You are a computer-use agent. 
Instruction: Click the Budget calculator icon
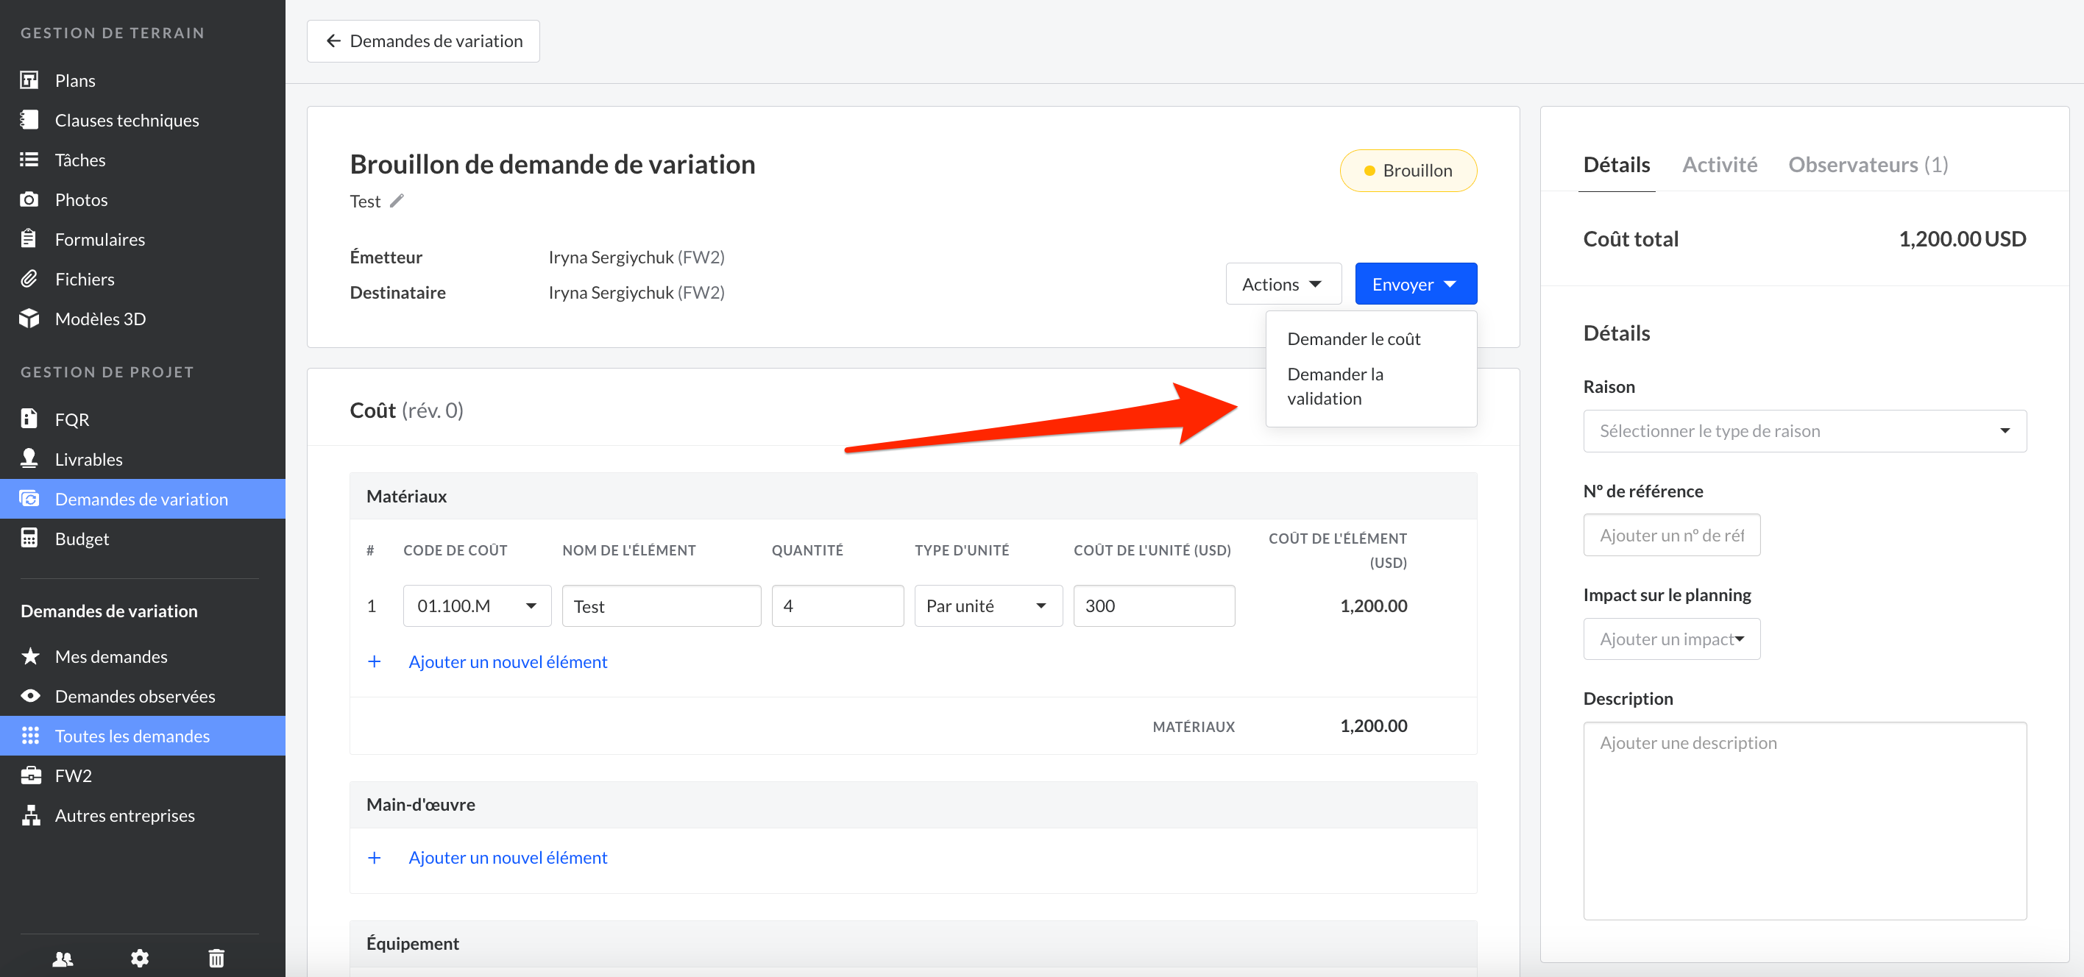pos(29,538)
